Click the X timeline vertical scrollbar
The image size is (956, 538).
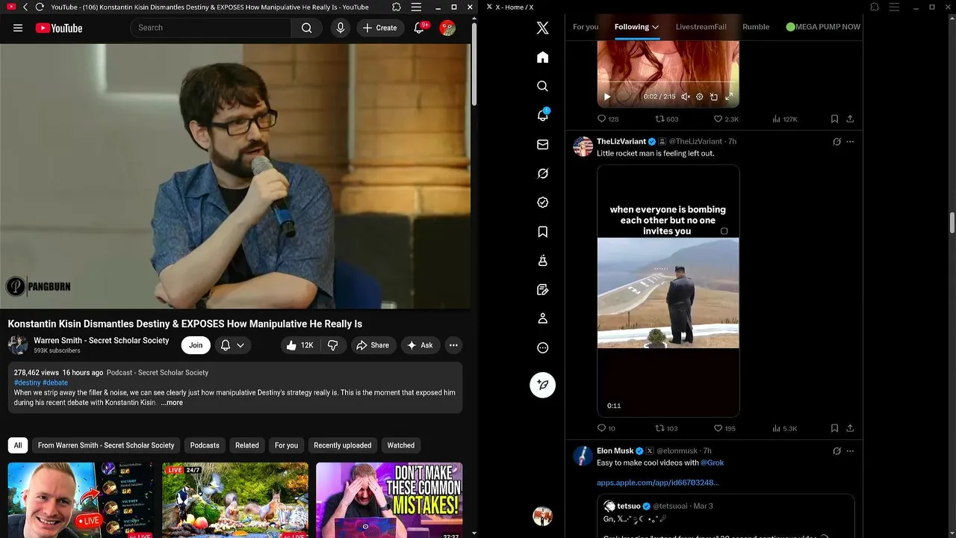[952, 223]
